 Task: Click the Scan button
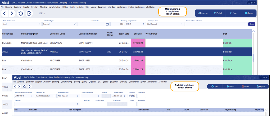click(x=252, y=24)
